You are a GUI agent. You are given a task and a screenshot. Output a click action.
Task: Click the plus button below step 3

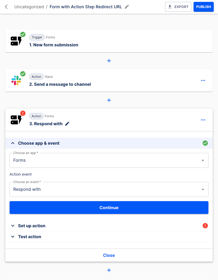click(109, 270)
